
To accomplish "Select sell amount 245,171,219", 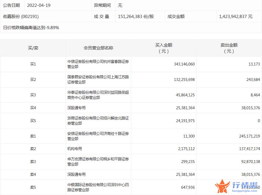I will (x=250, y=136).
